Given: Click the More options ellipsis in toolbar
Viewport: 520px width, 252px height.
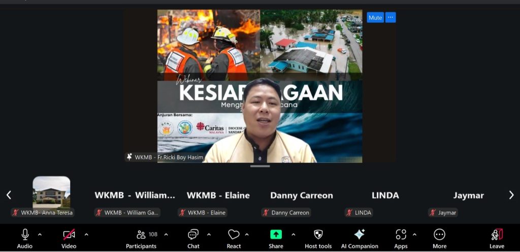Looking at the screenshot, I should click(x=439, y=235).
